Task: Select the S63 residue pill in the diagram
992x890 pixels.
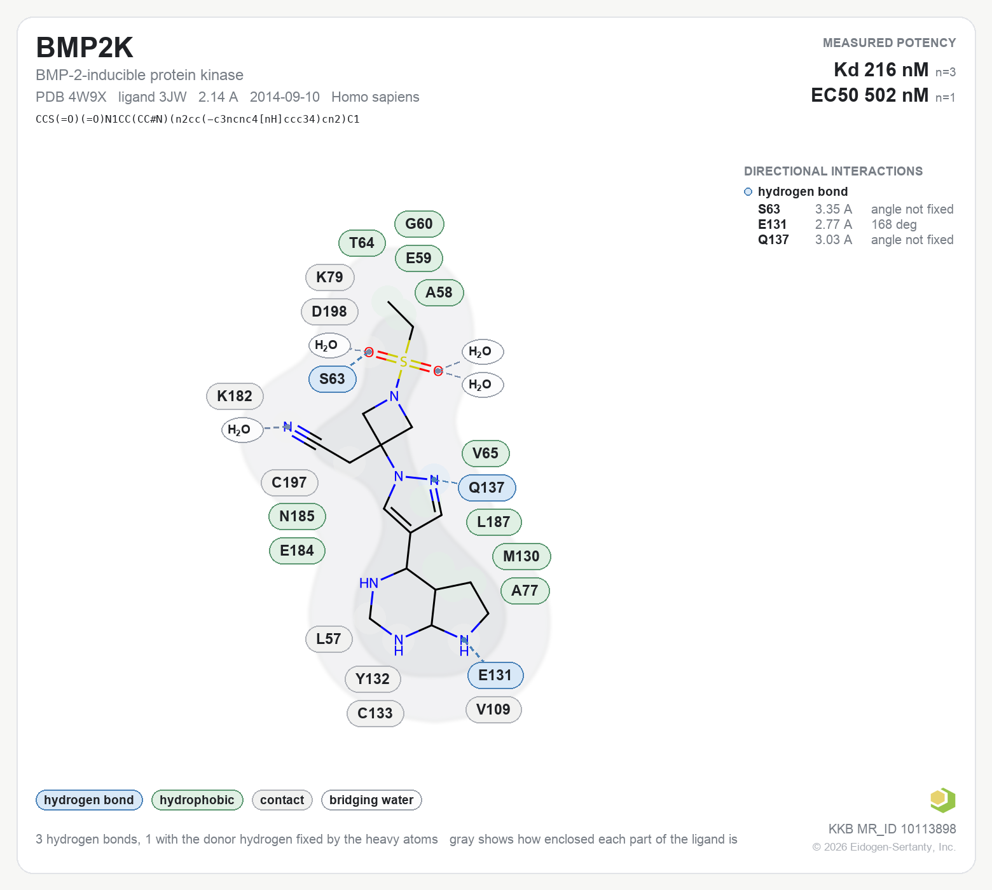Action: click(332, 379)
